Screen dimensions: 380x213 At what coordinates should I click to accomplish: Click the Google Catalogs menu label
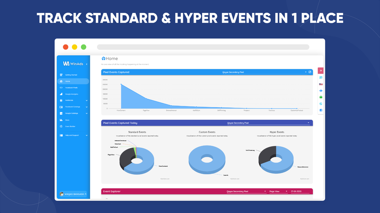point(71,113)
